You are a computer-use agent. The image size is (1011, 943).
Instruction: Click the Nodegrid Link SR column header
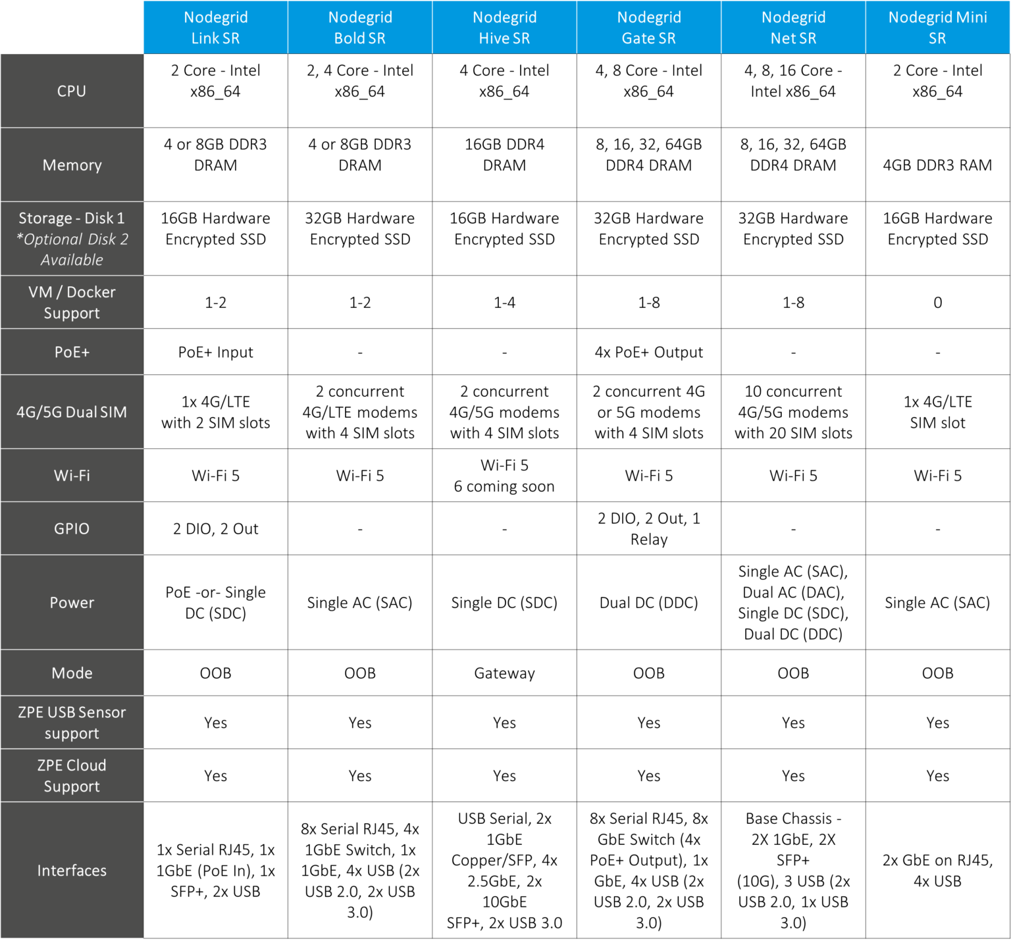215,28
